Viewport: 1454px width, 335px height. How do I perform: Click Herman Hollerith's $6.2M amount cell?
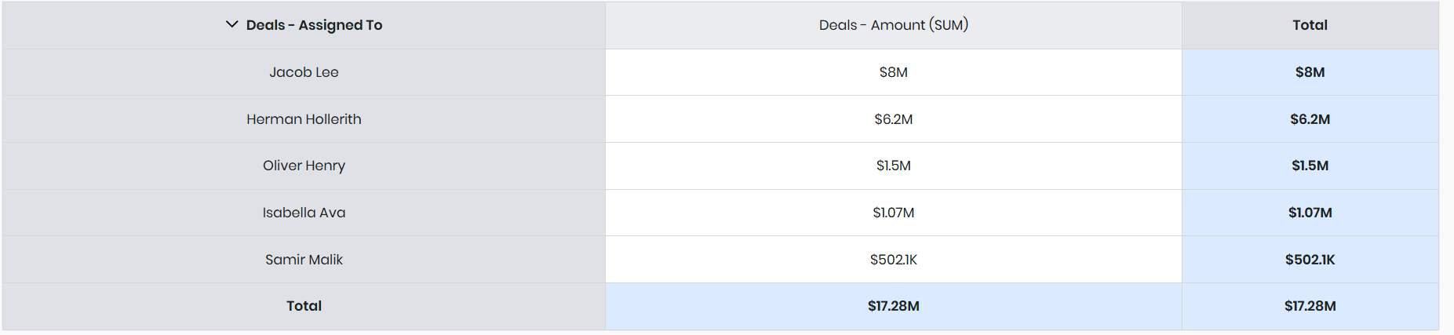[x=893, y=119]
